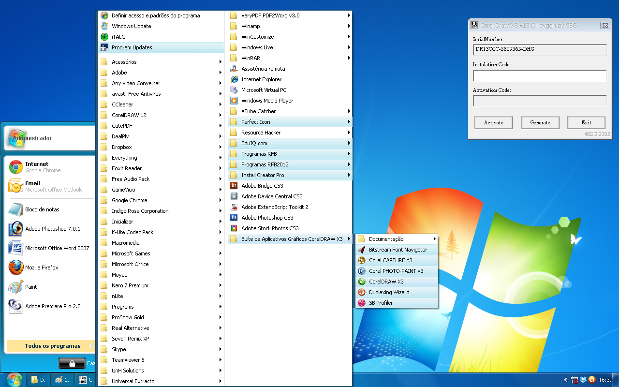The image size is (619, 387).
Task: Launch Adobe ExtendScript Toolkit 2
Action: point(290,207)
